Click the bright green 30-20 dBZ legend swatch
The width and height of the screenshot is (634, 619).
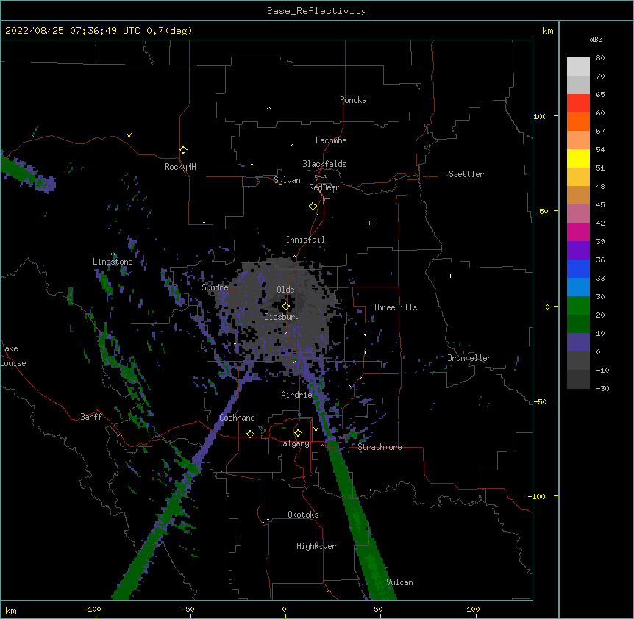[578, 306]
